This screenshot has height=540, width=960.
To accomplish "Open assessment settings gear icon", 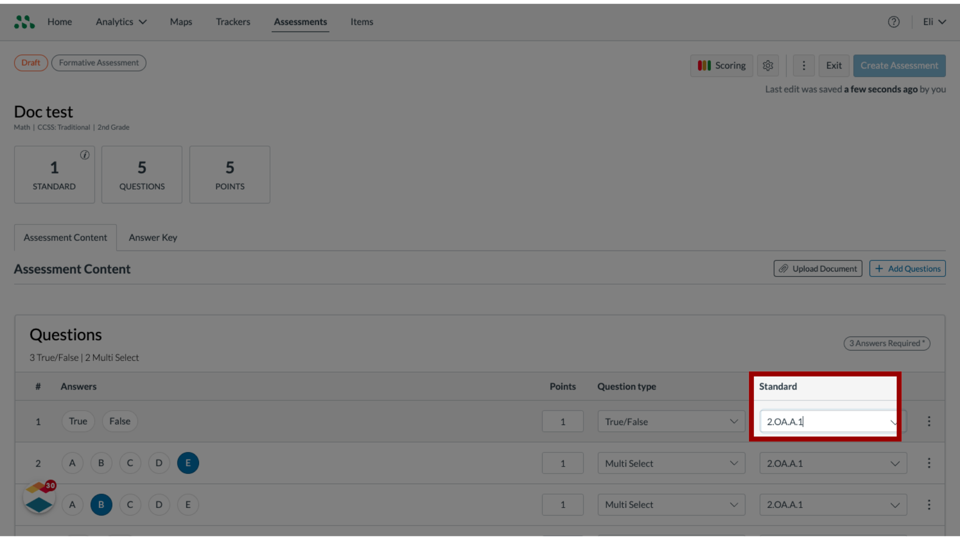I will click(768, 65).
